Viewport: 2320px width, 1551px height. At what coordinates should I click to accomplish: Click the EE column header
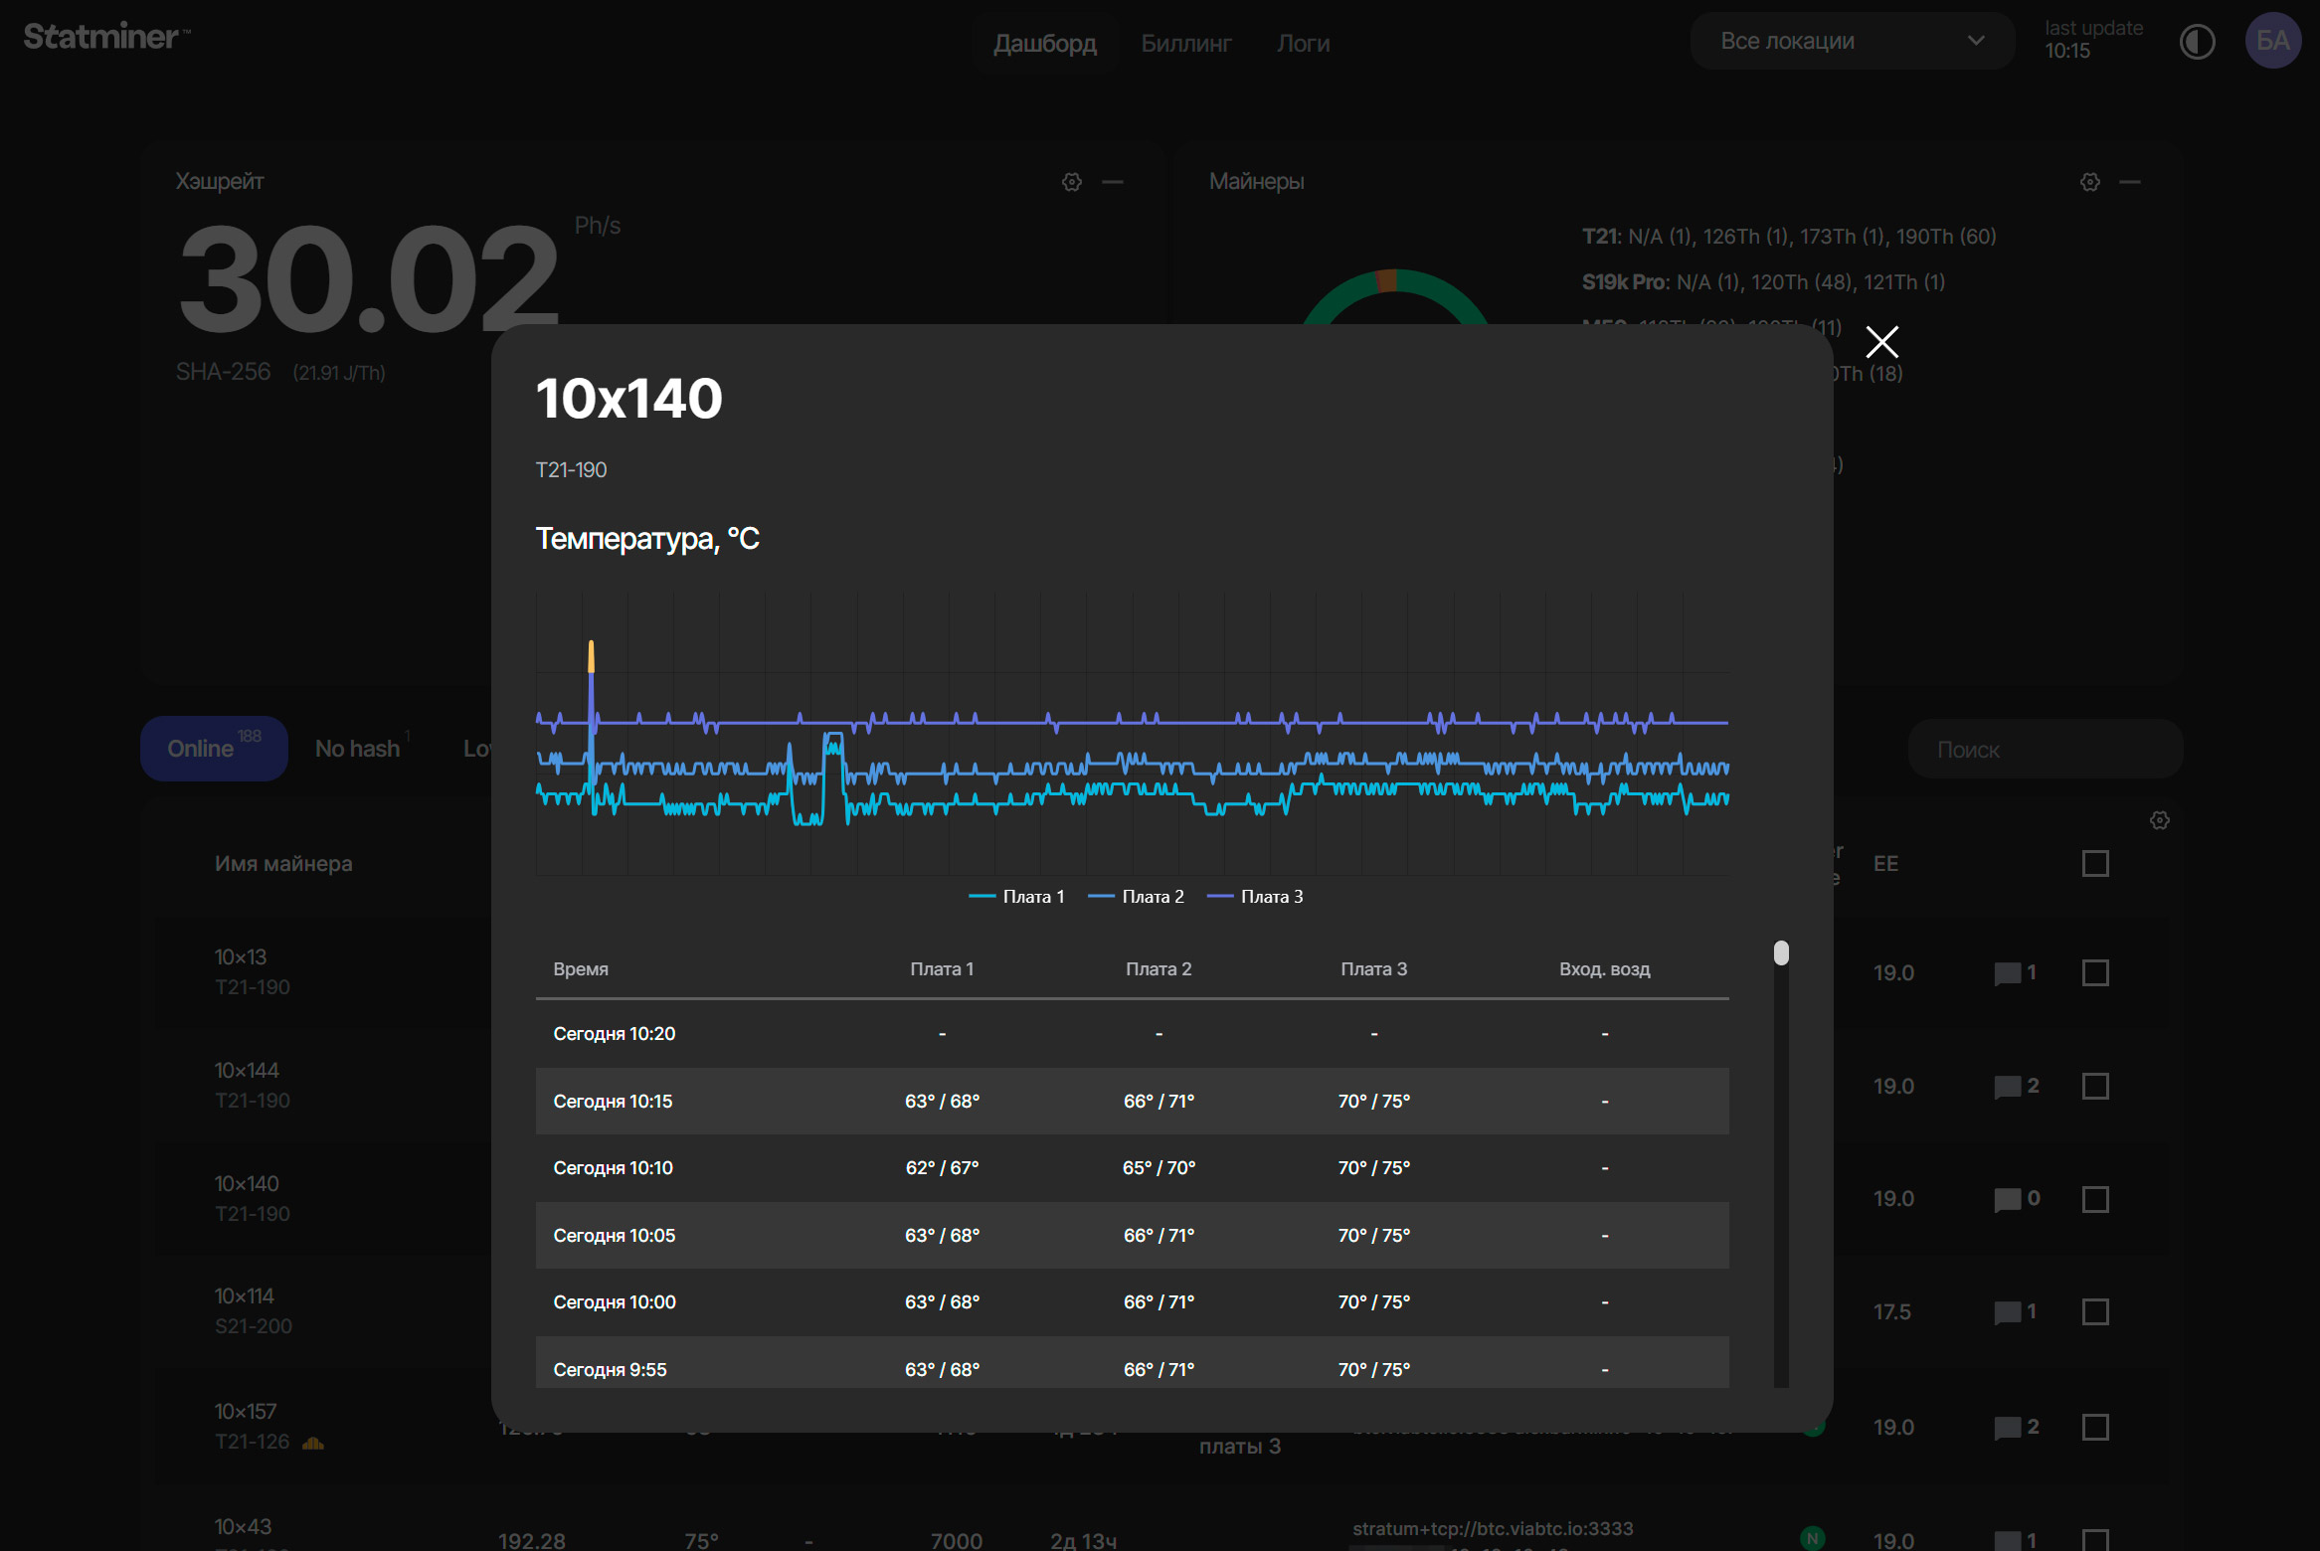(x=1885, y=864)
